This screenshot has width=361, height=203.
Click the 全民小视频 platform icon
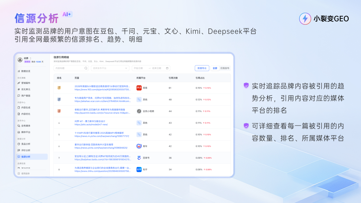(139, 111)
